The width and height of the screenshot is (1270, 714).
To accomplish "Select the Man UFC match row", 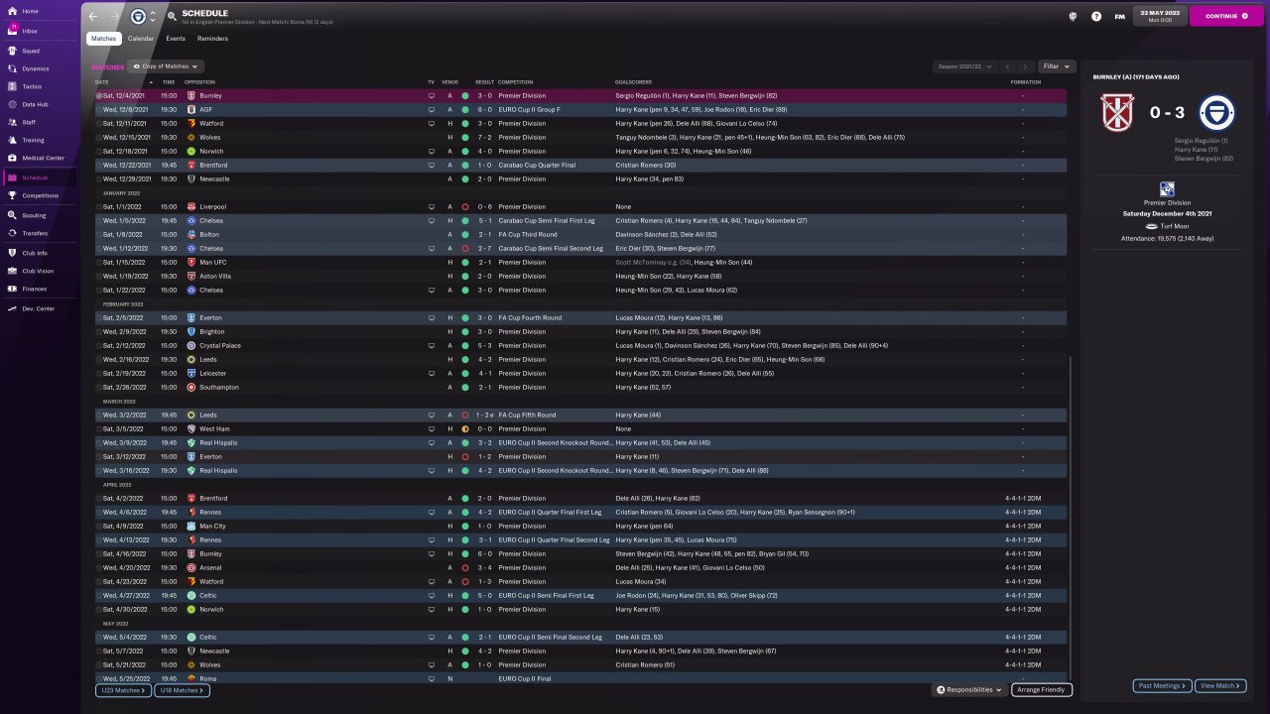I will click(x=580, y=262).
